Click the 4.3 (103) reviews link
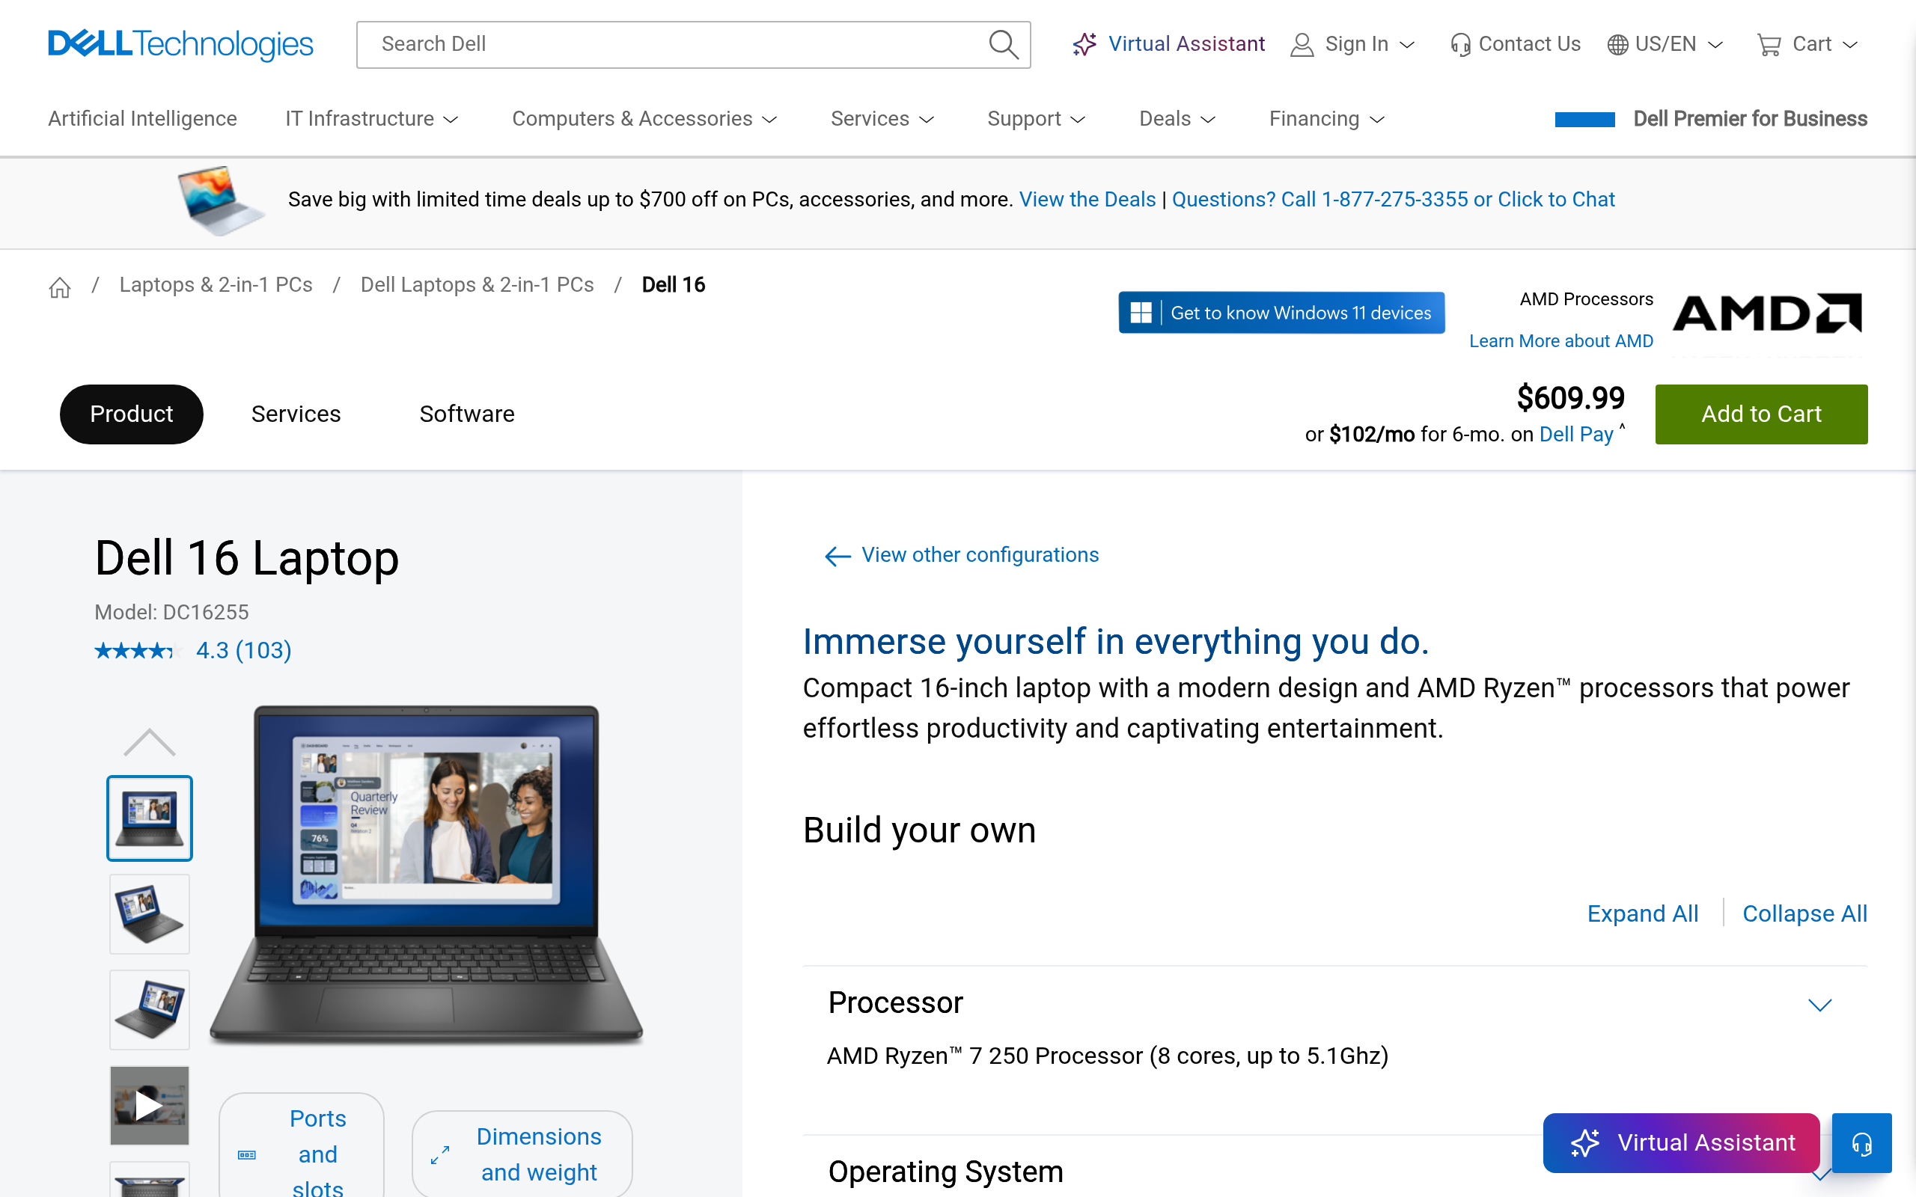The width and height of the screenshot is (1916, 1197). (x=244, y=651)
